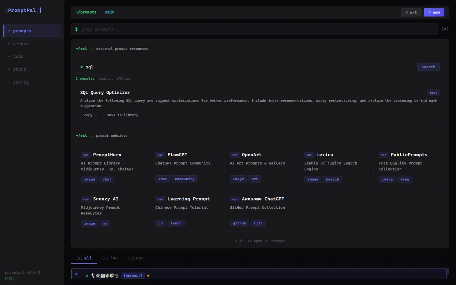
Task: Open the Awesome ChatGPT website card
Action: [x=260, y=211]
